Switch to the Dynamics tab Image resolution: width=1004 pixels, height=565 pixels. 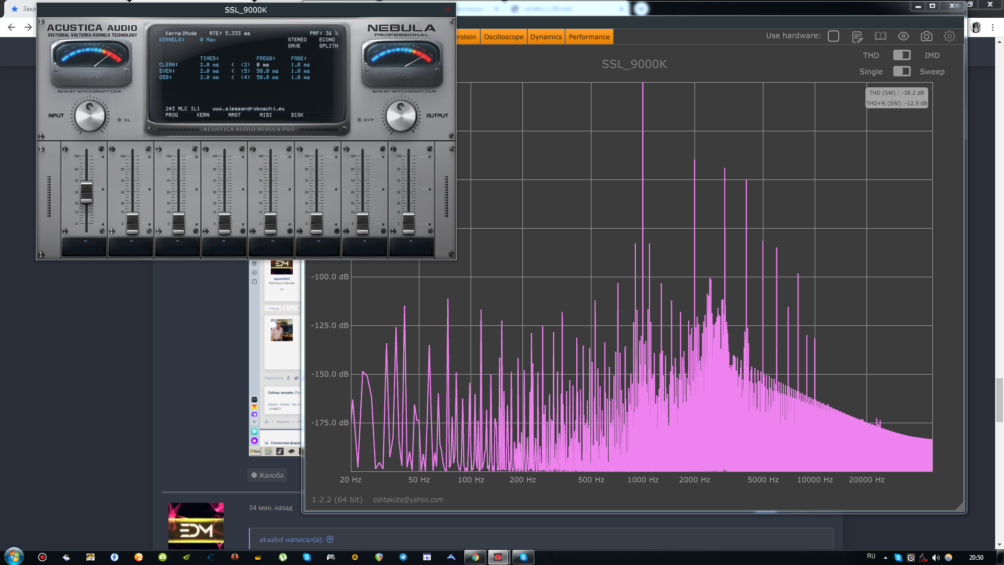click(x=546, y=37)
